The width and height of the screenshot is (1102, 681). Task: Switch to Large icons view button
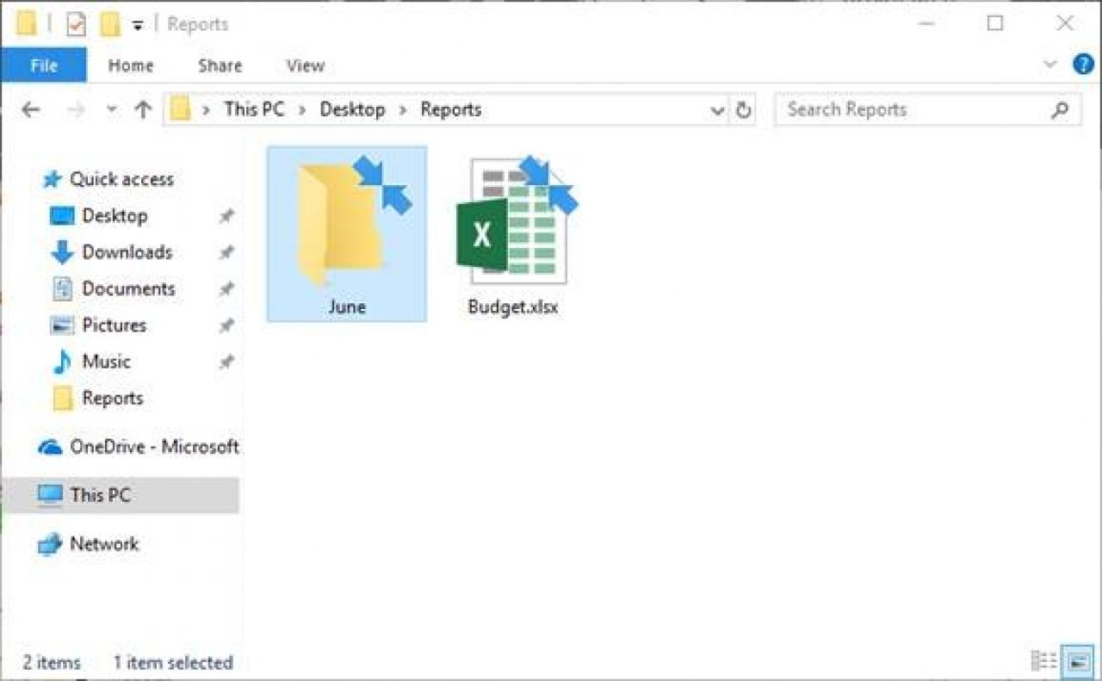click(1076, 661)
